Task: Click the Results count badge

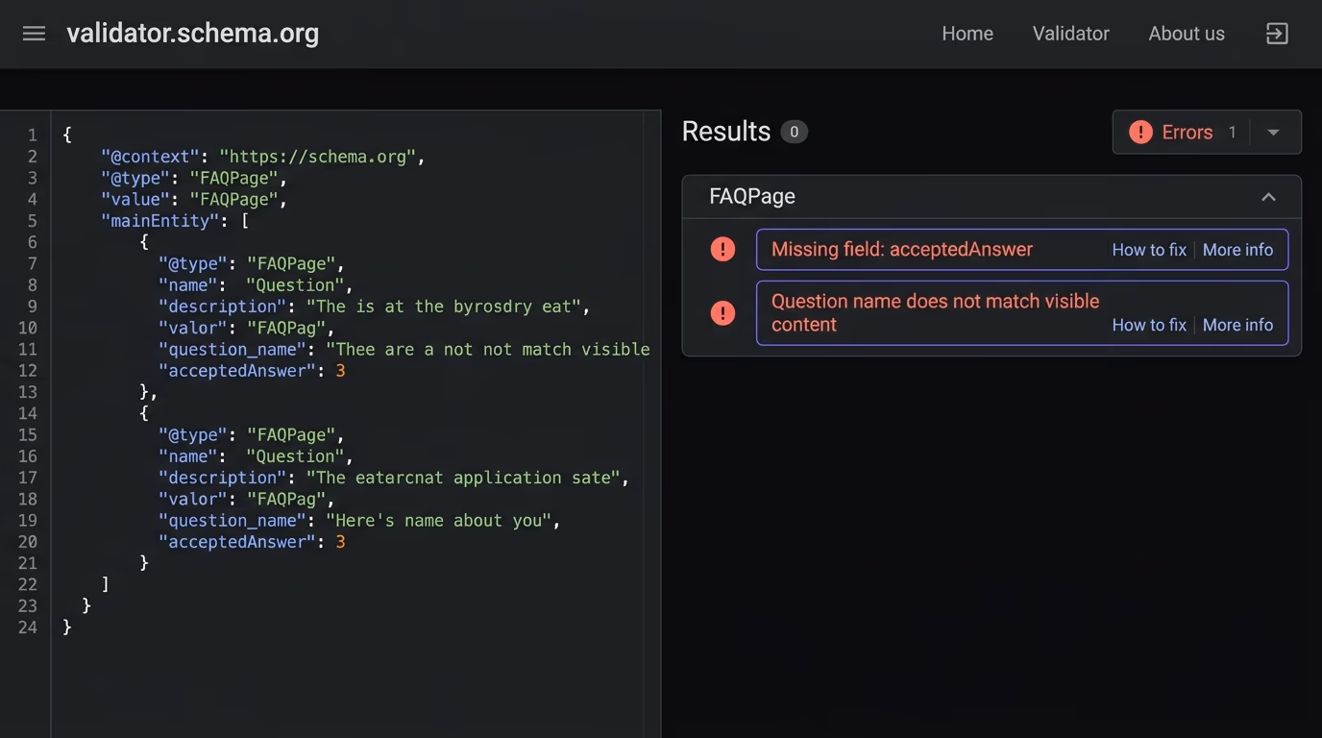Action: [x=794, y=132]
